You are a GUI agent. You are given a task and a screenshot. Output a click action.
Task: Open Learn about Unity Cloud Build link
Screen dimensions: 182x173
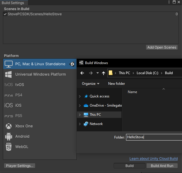153,159
